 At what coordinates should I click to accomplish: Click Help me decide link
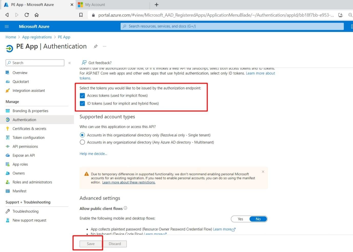(93, 154)
